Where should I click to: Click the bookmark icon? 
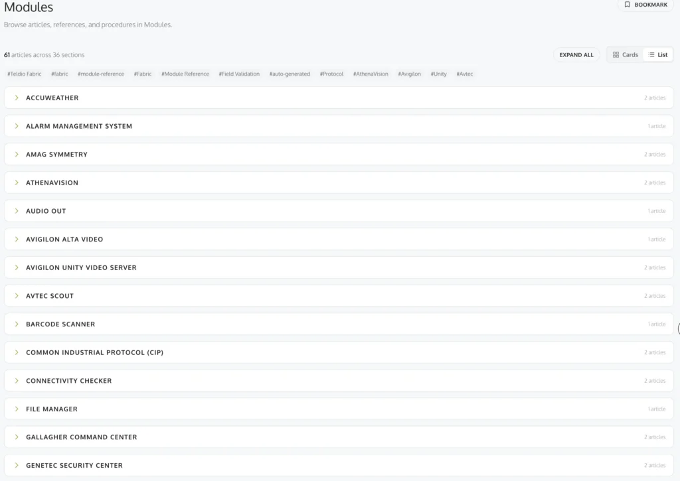[x=627, y=5]
